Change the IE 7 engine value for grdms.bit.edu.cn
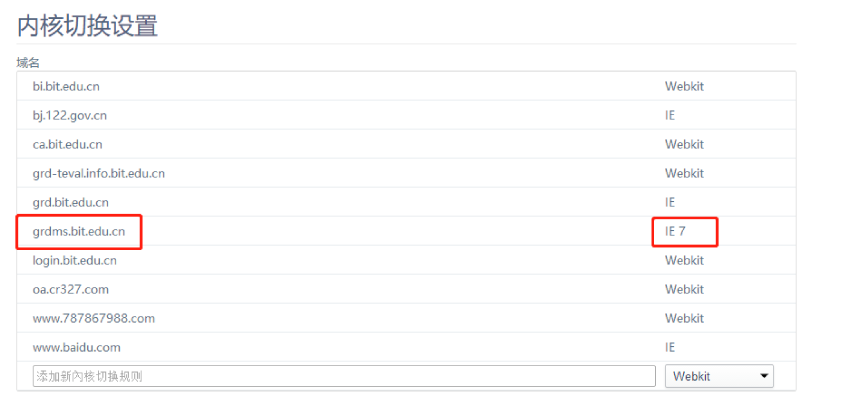The height and width of the screenshot is (396, 844). (675, 231)
